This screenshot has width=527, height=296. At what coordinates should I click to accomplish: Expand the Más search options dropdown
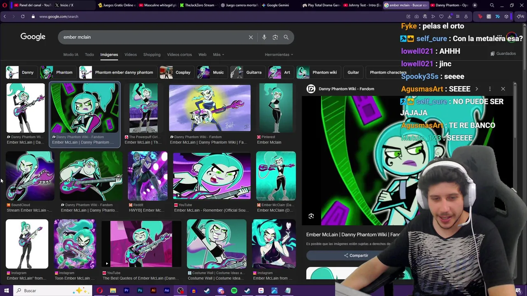point(218,55)
